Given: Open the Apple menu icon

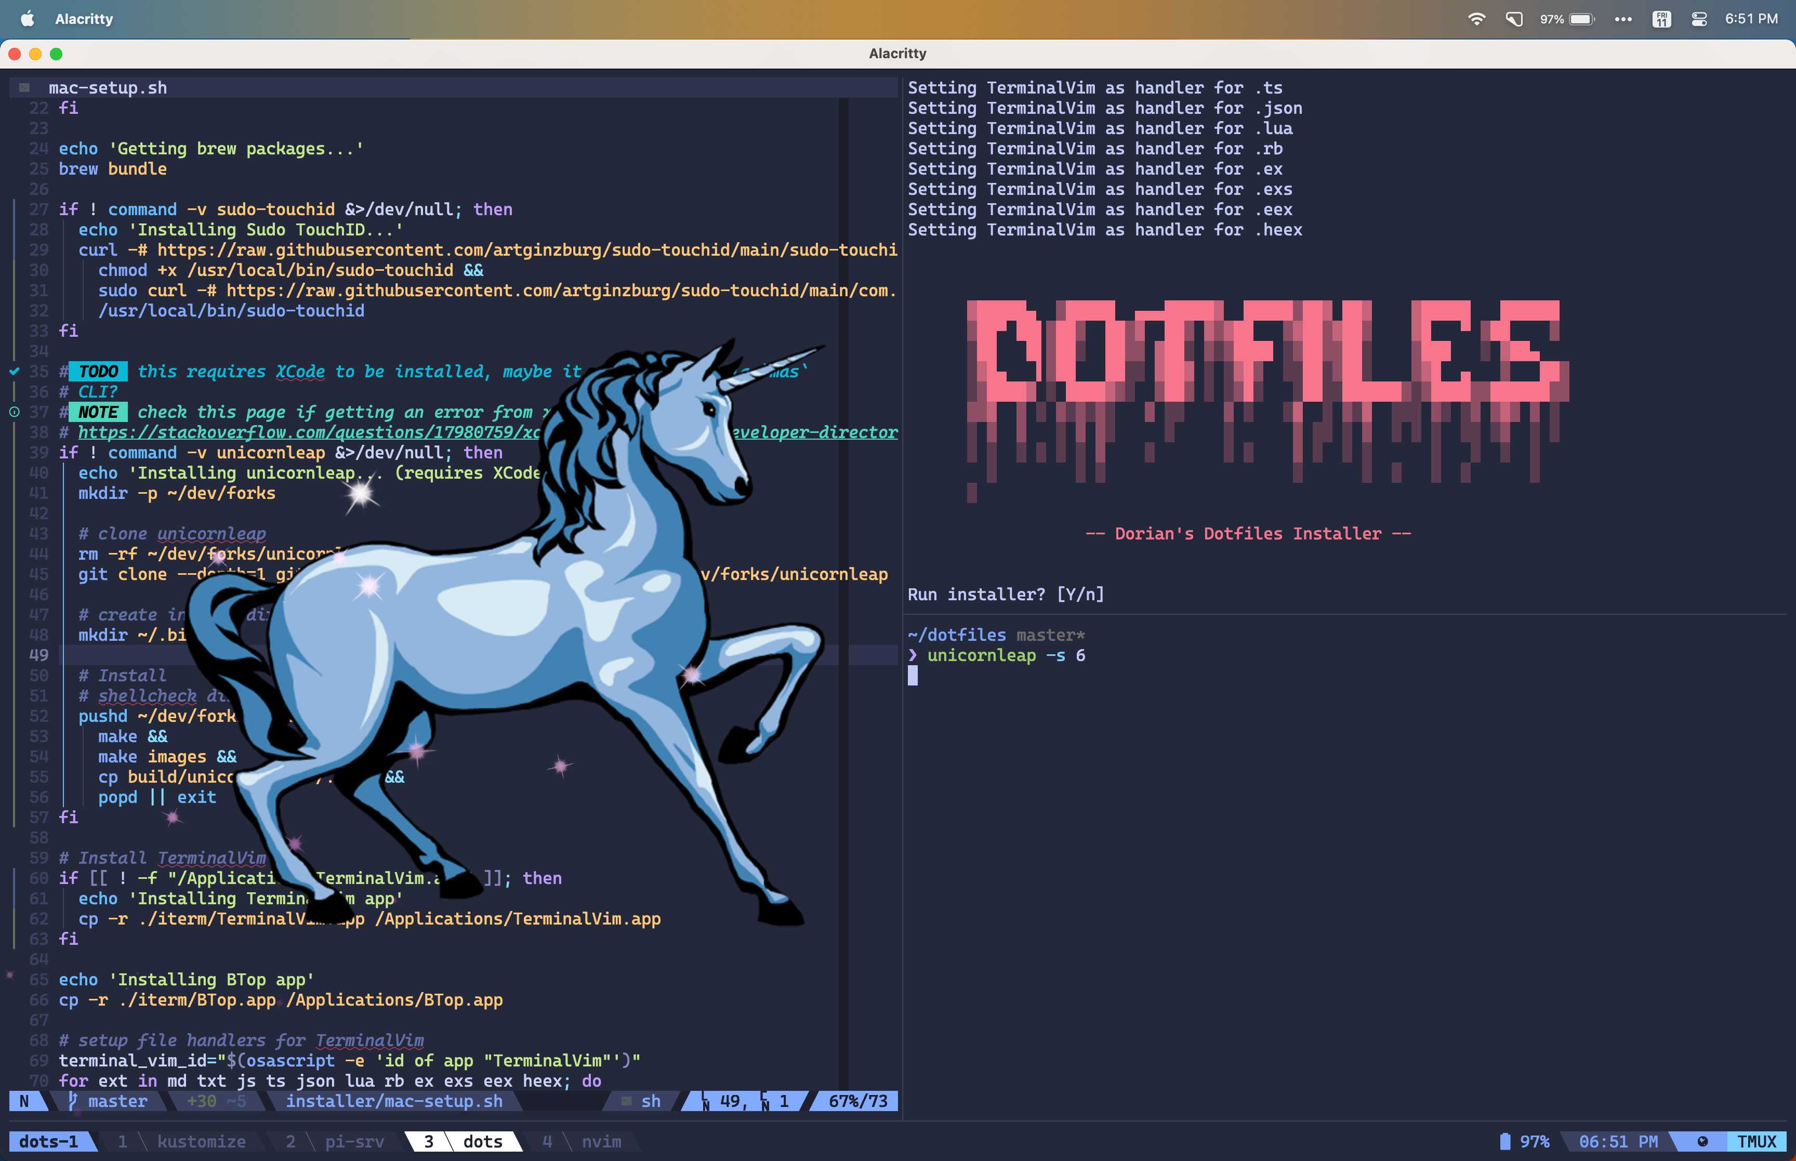Looking at the screenshot, I should coord(27,18).
